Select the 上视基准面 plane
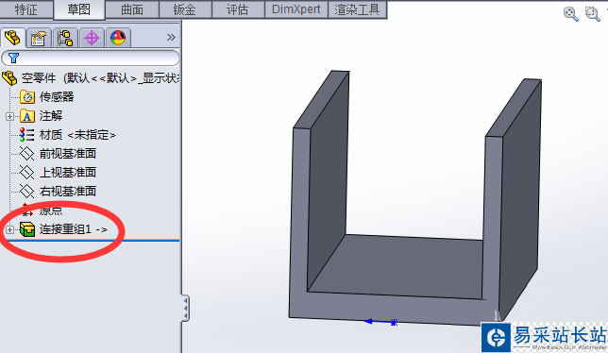Viewport: 608px width, 353px height. [x=68, y=172]
